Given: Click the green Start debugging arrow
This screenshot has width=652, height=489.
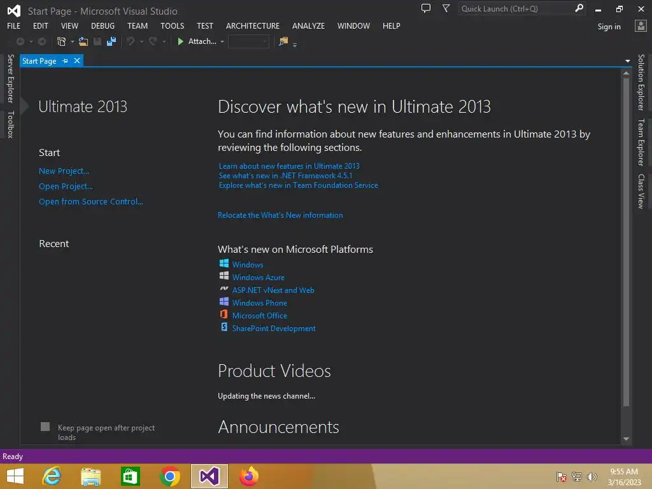Looking at the screenshot, I should coord(180,41).
